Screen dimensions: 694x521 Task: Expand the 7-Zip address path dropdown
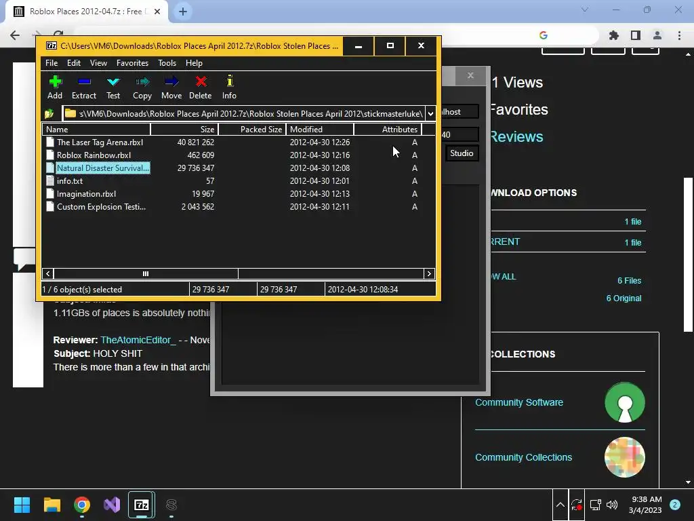[430, 114]
